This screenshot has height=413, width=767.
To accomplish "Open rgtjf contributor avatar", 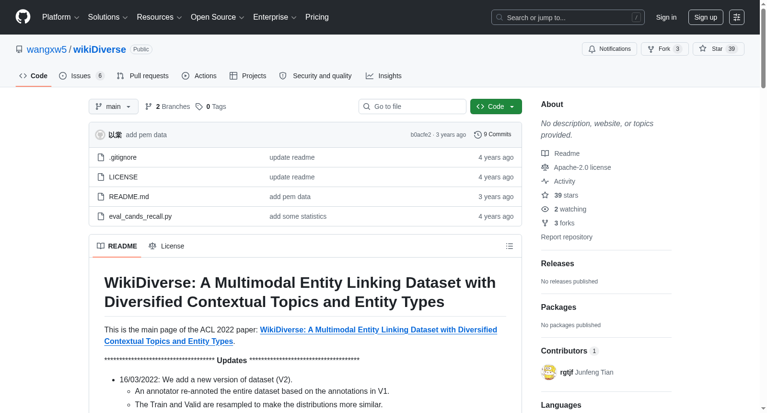I will pos(549,372).
